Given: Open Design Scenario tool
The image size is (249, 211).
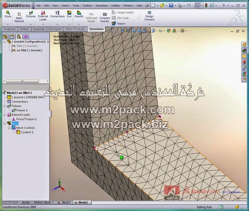Looking at the screenshot, I should pos(149,16).
